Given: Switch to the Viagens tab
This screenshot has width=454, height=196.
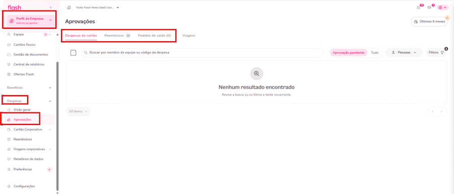Looking at the screenshot, I should [x=189, y=36].
